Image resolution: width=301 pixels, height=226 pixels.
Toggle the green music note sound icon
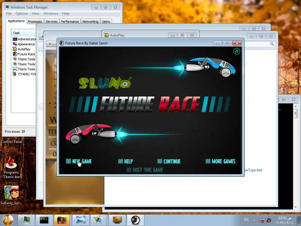pyautogui.click(x=237, y=51)
